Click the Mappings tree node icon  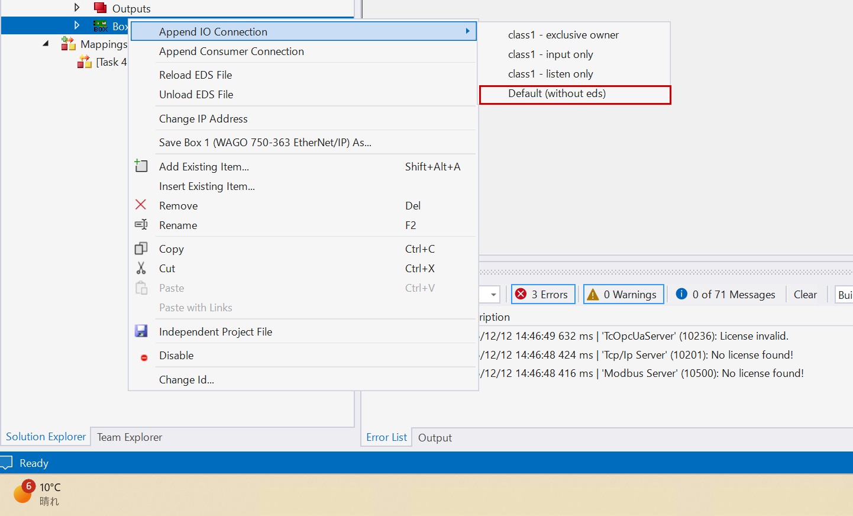[x=69, y=44]
